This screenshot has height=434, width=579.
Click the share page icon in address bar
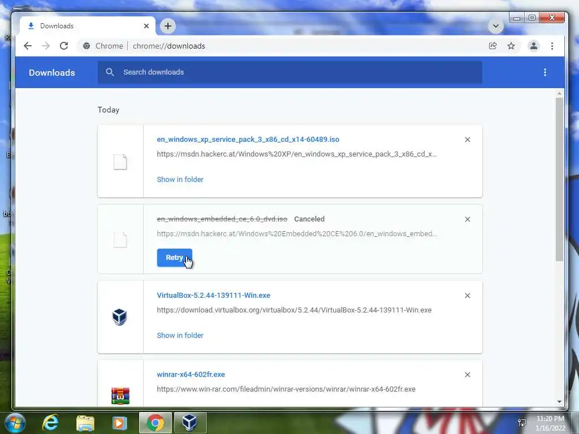(x=492, y=46)
